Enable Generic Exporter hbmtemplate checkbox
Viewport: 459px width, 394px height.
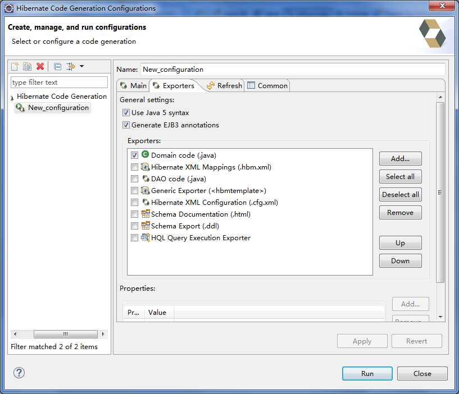(134, 191)
